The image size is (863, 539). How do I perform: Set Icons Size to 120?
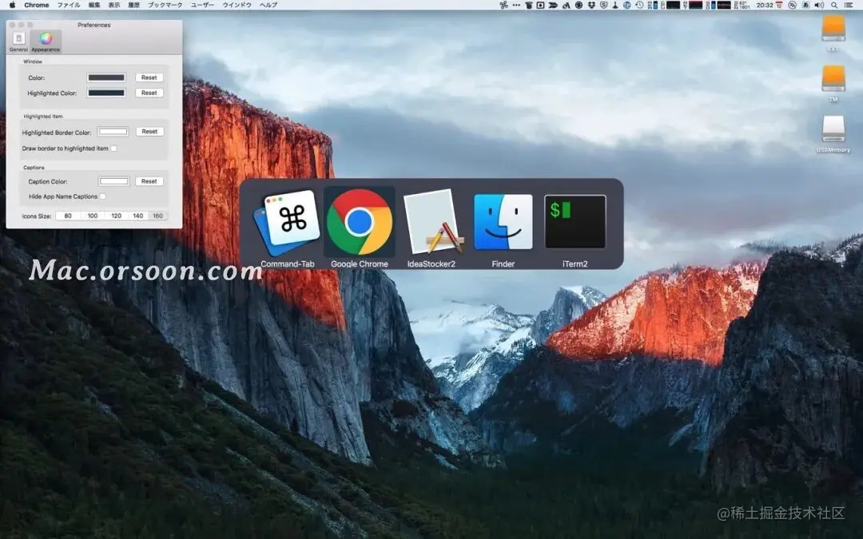coord(116,216)
